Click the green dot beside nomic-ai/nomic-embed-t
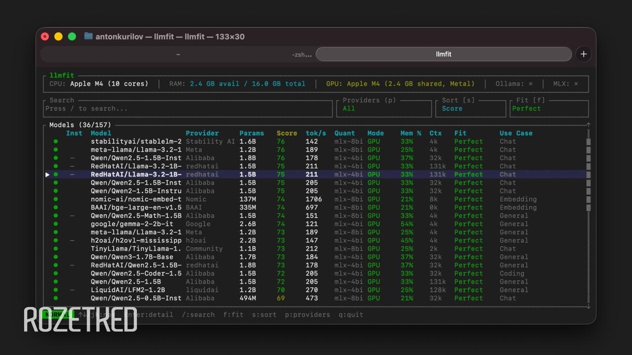Image resolution: width=632 pixels, height=355 pixels. [56, 199]
